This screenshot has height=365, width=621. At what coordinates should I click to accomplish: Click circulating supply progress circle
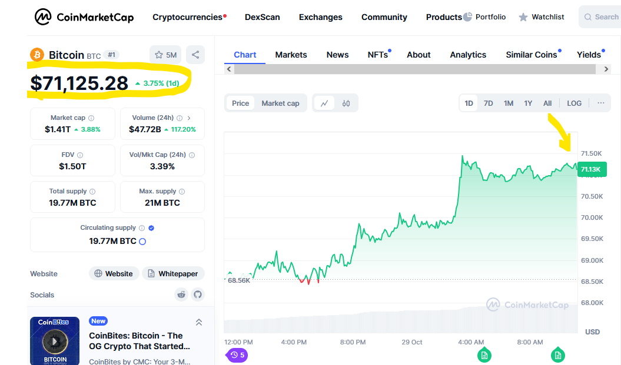[x=142, y=241]
